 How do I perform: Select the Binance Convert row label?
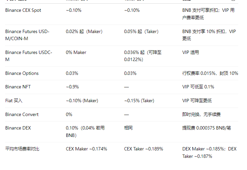pyautogui.click(x=22, y=114)
